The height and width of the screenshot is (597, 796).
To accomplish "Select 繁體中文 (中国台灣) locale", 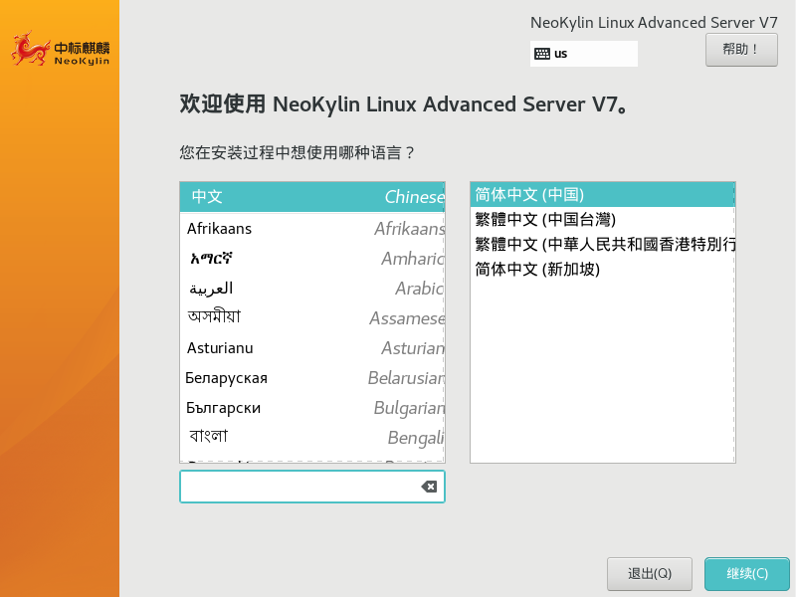I will (x=602, y=219).
